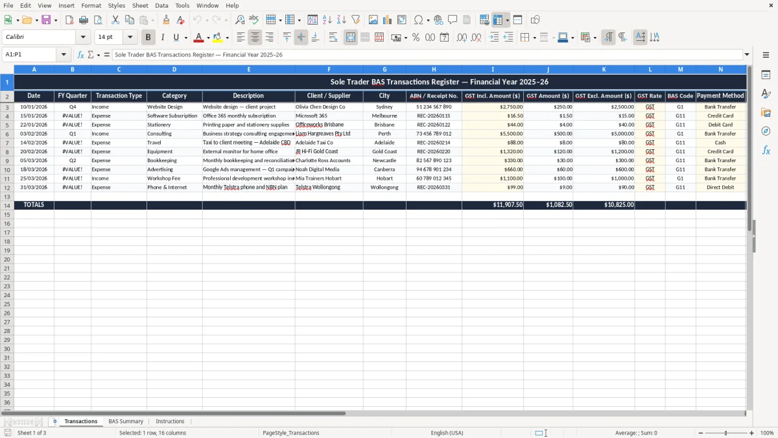Open the 14 pt font size dropdown
Screen dimensions: 778x438
pos(130,38)
